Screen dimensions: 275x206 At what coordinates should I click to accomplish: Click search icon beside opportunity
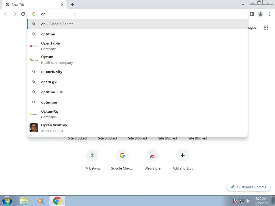click(34, 72)
